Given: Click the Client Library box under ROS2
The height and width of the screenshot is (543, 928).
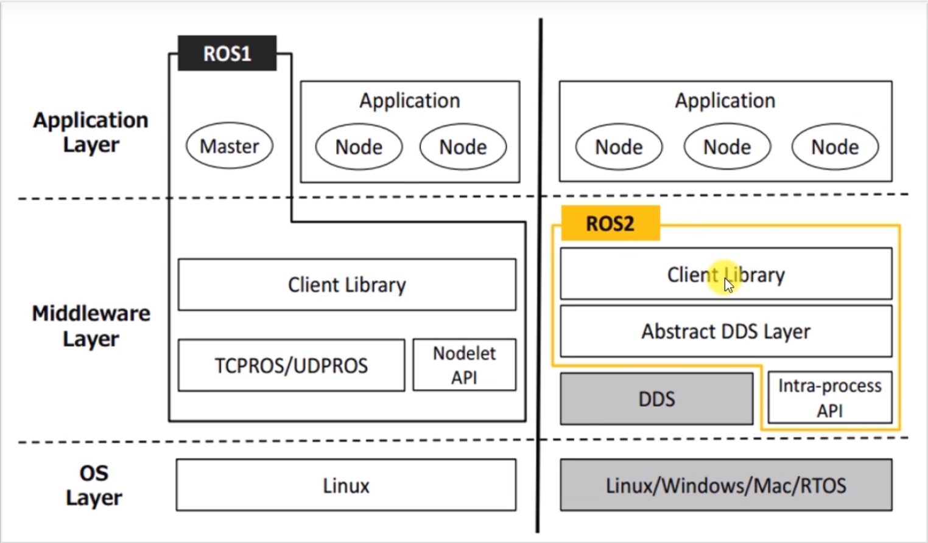Looking at the screenshot, I should pos(726,274).
